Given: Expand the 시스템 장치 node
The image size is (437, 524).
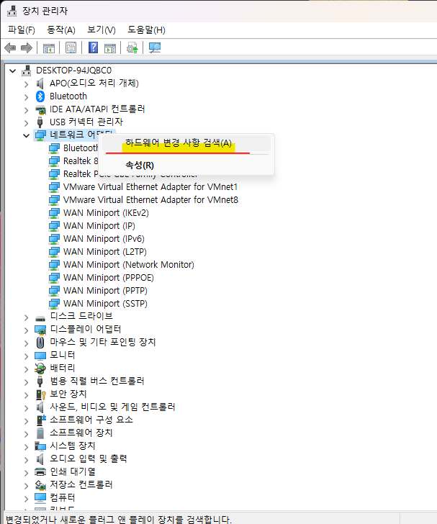Looking at the screenshot, I should pyautogui.click(x=27, y=447).
